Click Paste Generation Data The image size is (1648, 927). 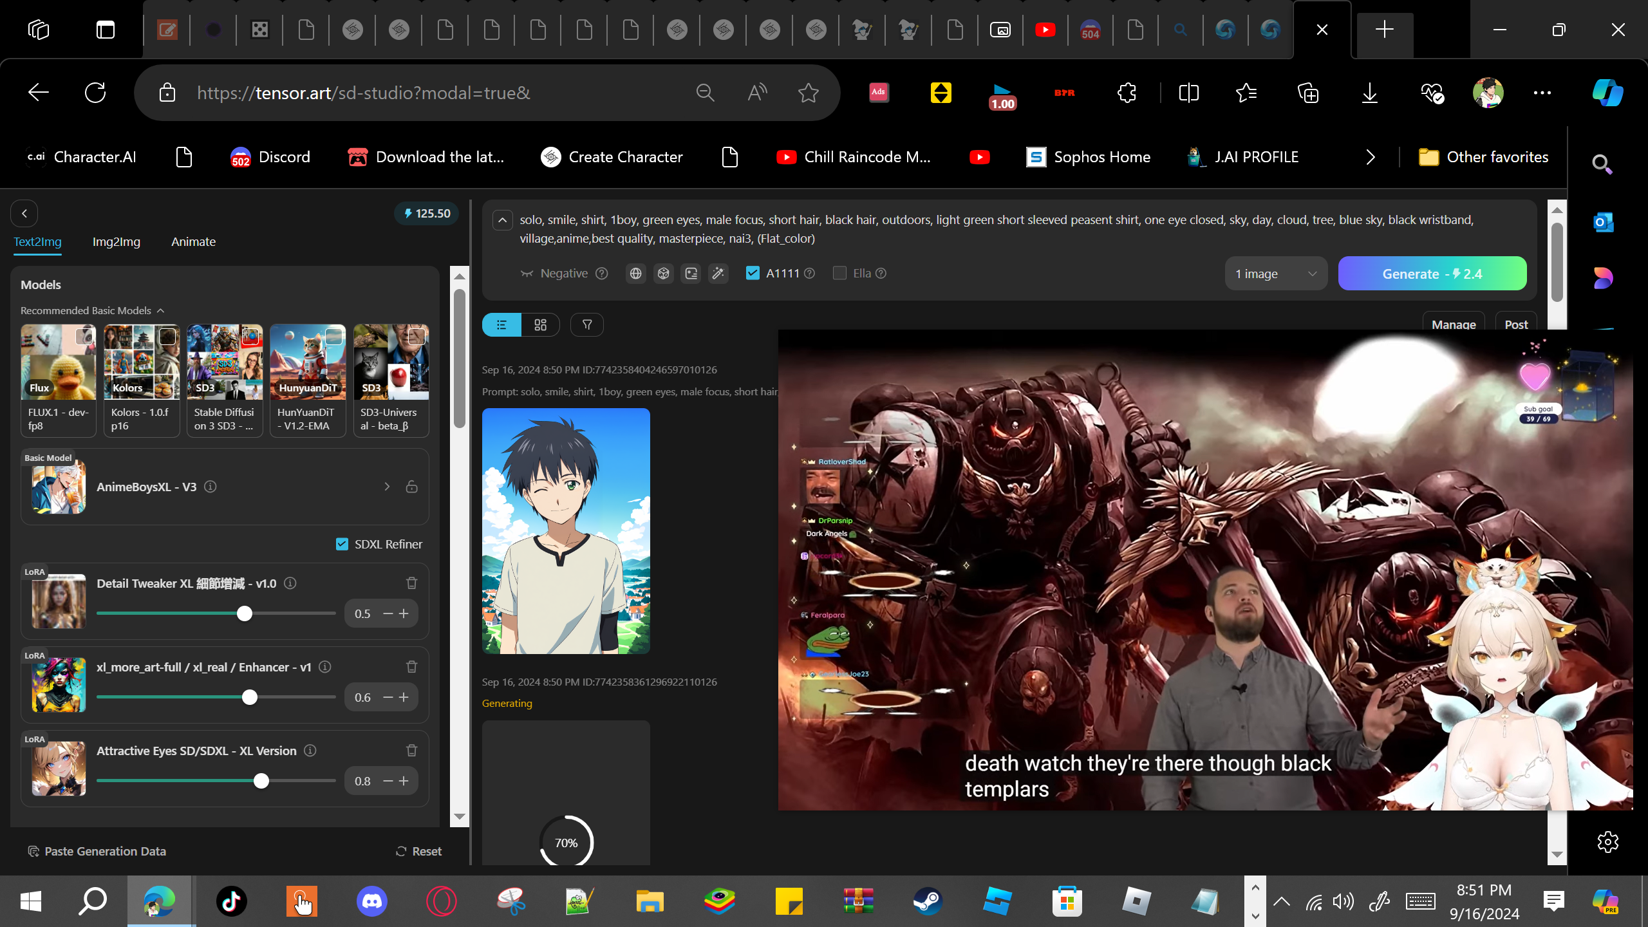[x=97, y=851]
